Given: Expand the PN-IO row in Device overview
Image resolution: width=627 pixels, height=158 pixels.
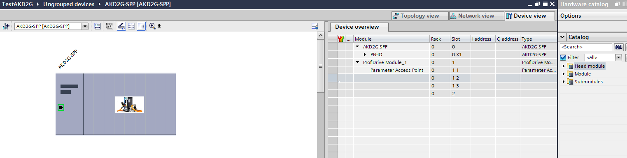Looking at the screenshot, I should 365,55.
